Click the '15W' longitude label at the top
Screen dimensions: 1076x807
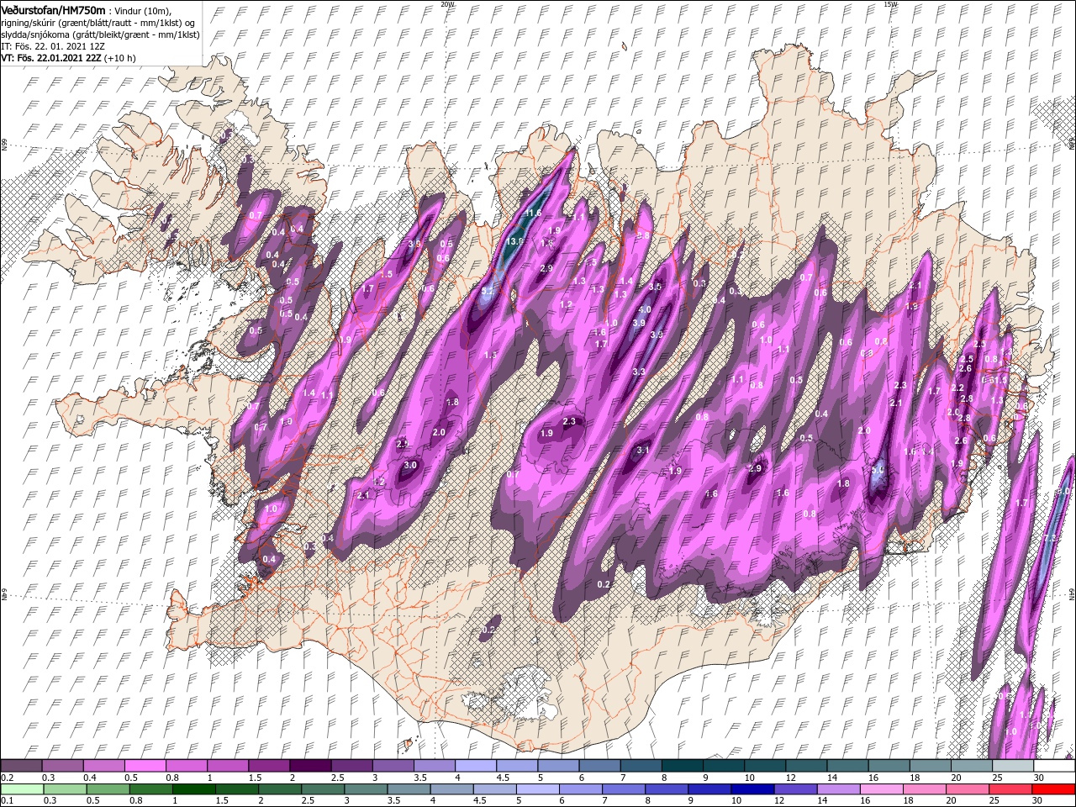[890, 4]
